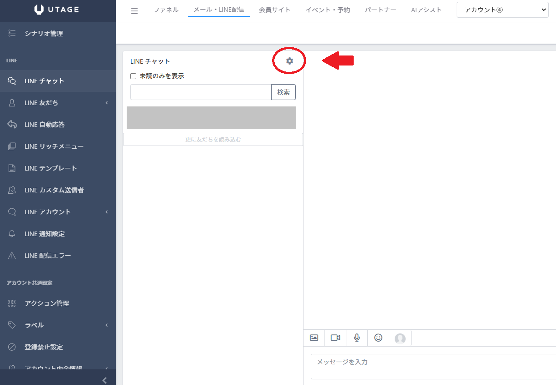
Task: Click the LINE アカウント bubble icon
Action: (12, 212)
